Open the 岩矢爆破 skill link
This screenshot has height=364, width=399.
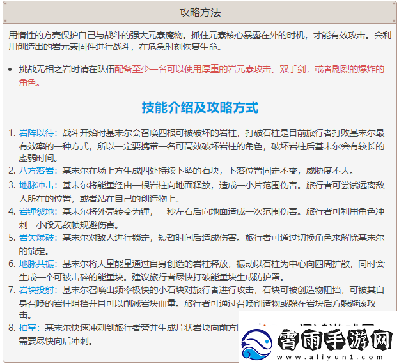click(36, 238)
